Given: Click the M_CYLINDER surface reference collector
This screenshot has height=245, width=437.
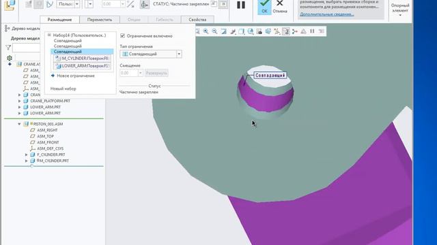Looking at the screenshot, I should tap(82, 59).
